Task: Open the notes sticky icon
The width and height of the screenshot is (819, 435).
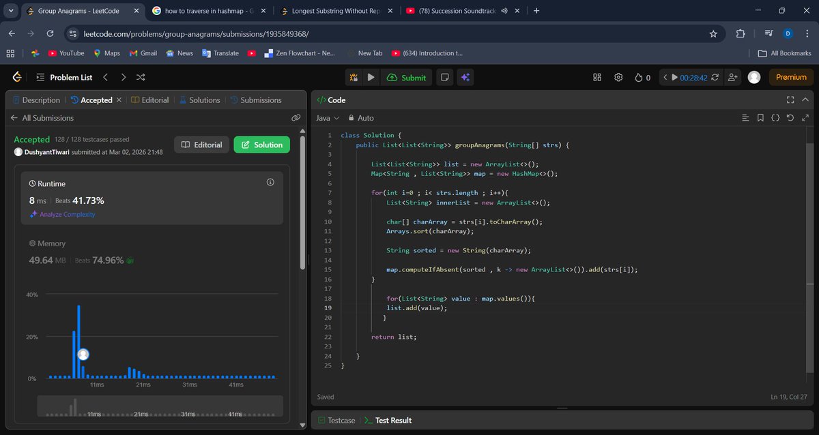Action: pos(444,77)
